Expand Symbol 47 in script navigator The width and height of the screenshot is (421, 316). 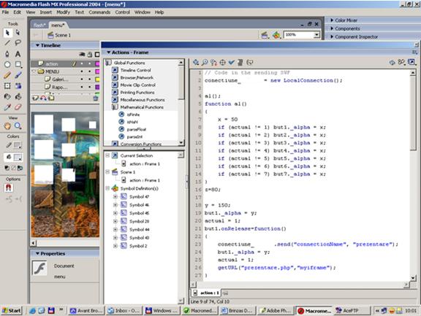pos(115,197)
